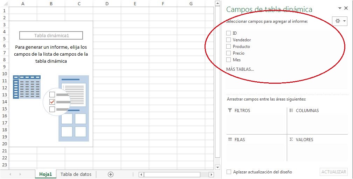This screenshot has width=353, height=179.
Task: Click vertical scrollbar down arrow
Action: 217,167
